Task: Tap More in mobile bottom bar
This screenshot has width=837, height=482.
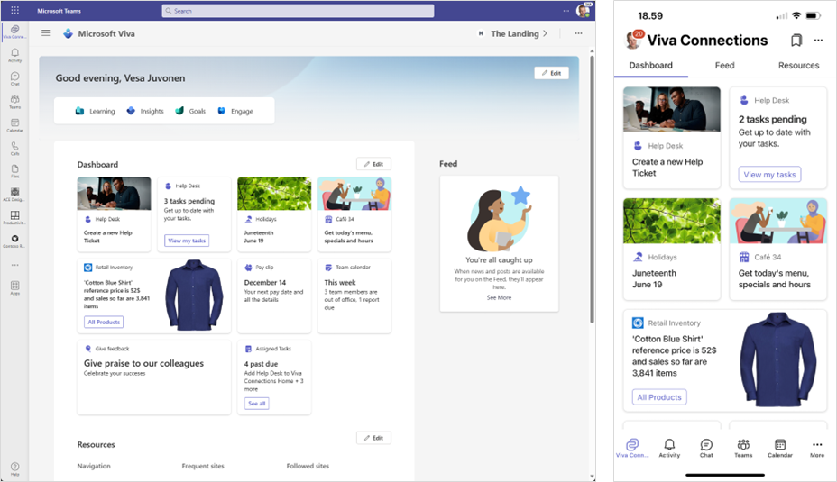Action: click(817, 448)
